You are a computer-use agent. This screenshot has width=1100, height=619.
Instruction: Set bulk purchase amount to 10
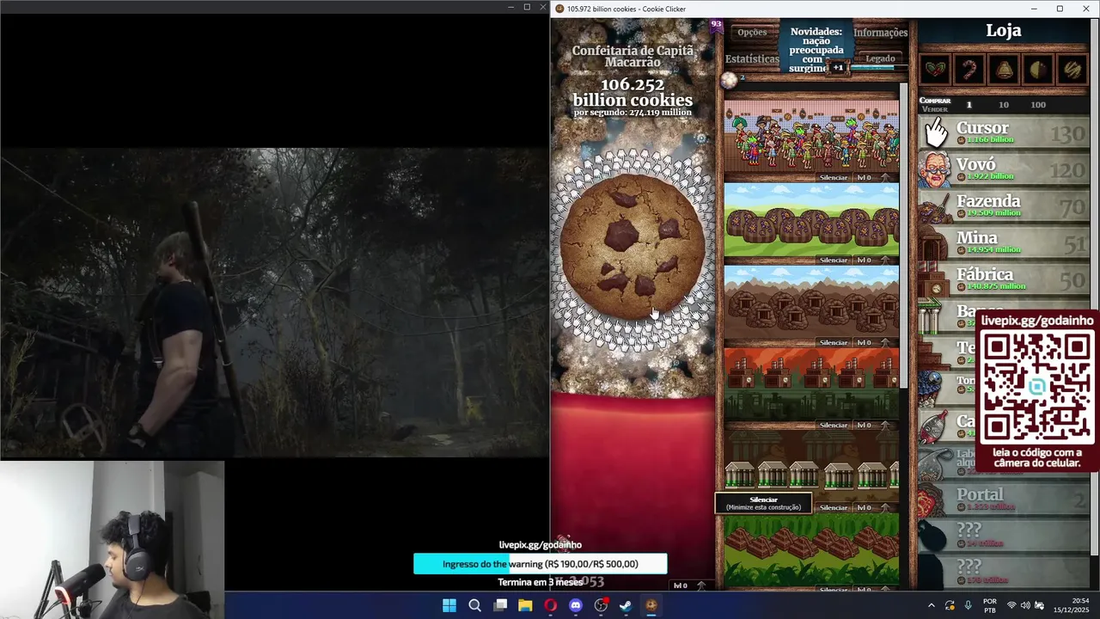point(1003,105)
